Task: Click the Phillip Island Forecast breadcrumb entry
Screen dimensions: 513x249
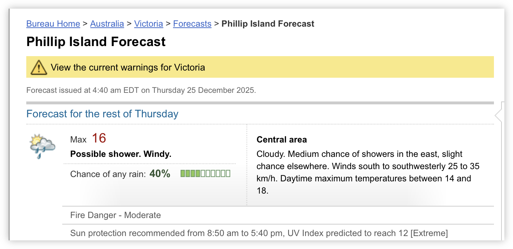Action: click(268, 24)
